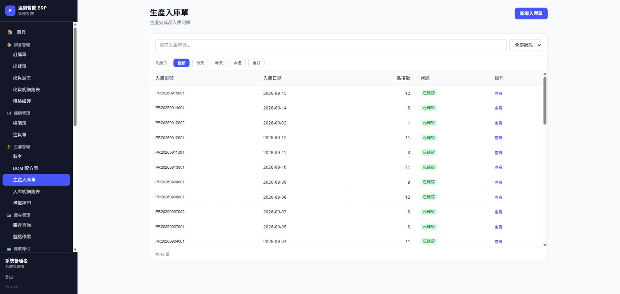
Task: Click the 銷售管理 section icon
Action: (9, 45)
